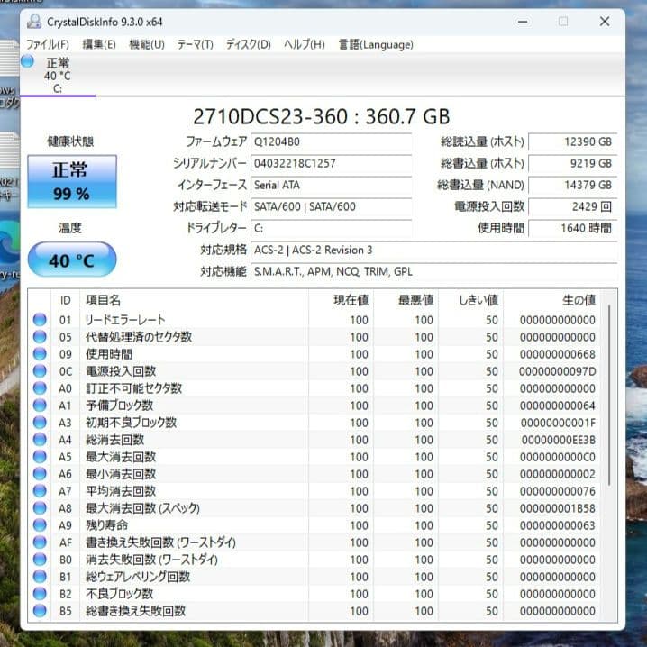
Task: Select the 電源投入回数 raw value 00000000097D
Action: 558,371
